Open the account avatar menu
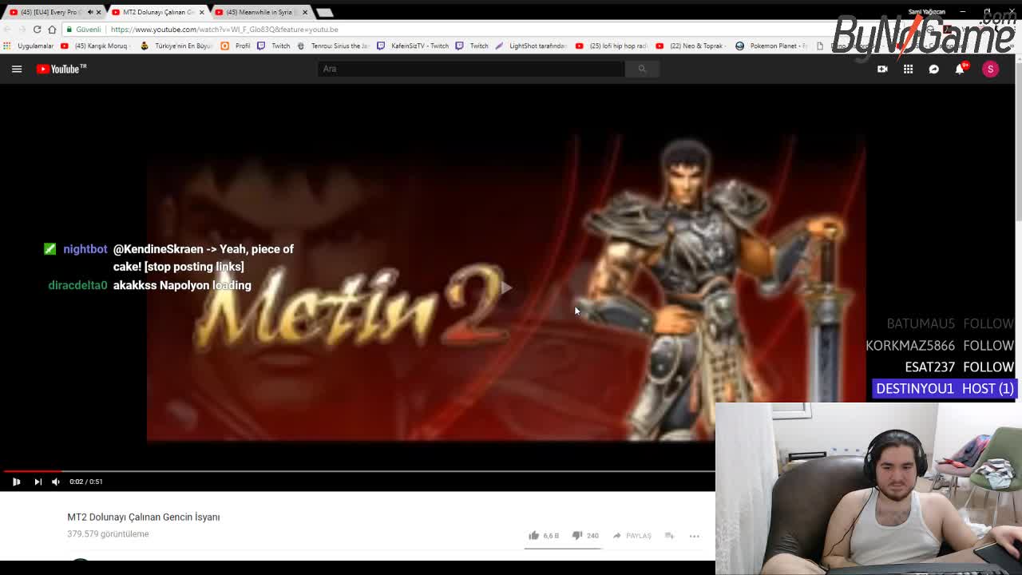1022x575 pixels. pos(990,69)
